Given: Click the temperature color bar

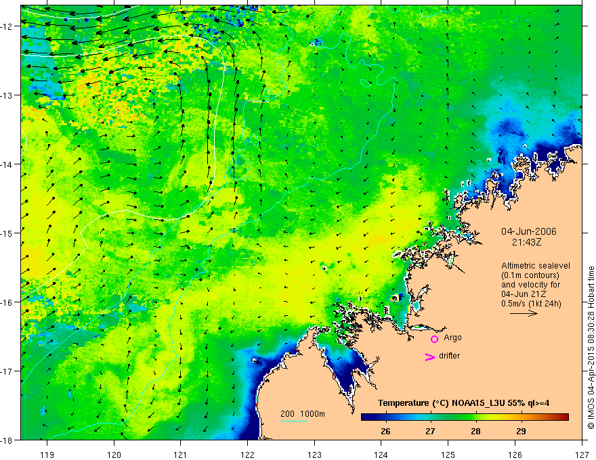Looking at the screenshot, I should 465,417.
